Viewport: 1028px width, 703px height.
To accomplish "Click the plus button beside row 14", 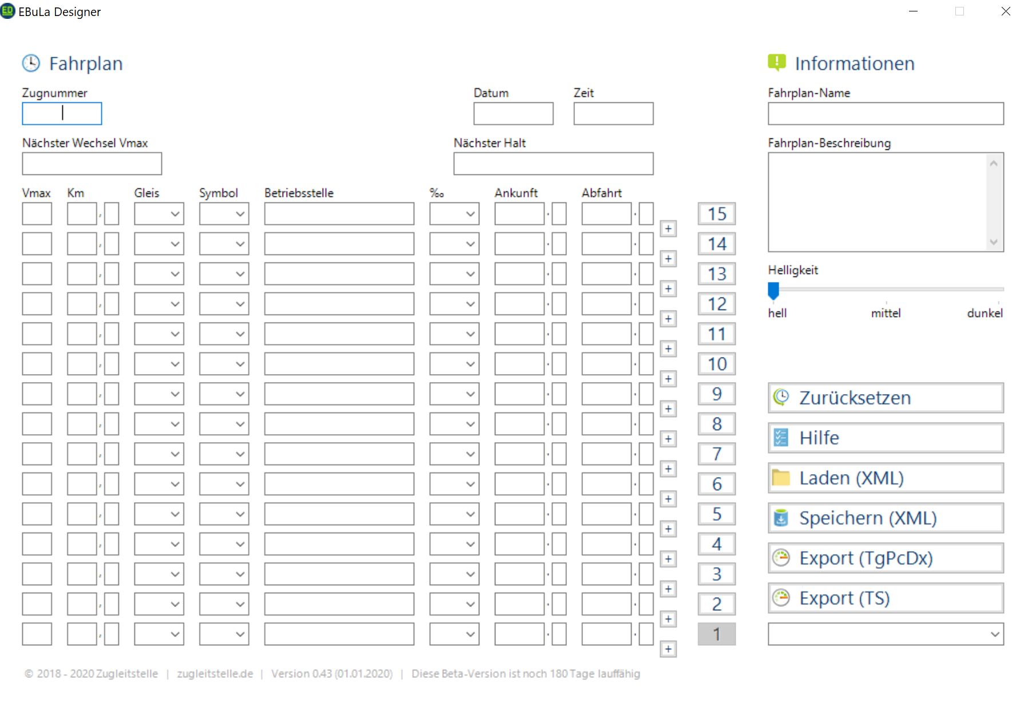I will 668,259.
